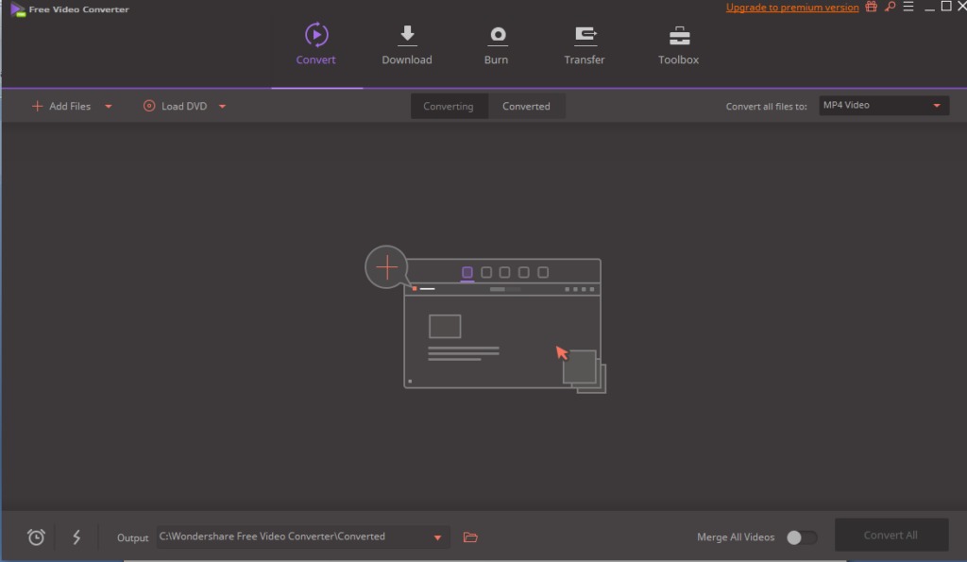Toggle high speed conversion lightning icon
The image size is (967, 562).
pos(76,536)
